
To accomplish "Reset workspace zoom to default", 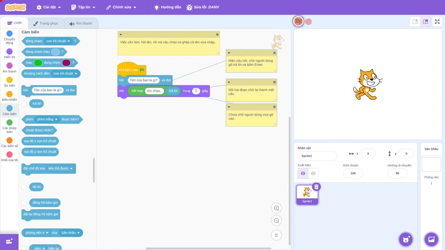I will [x=276, y=235].
